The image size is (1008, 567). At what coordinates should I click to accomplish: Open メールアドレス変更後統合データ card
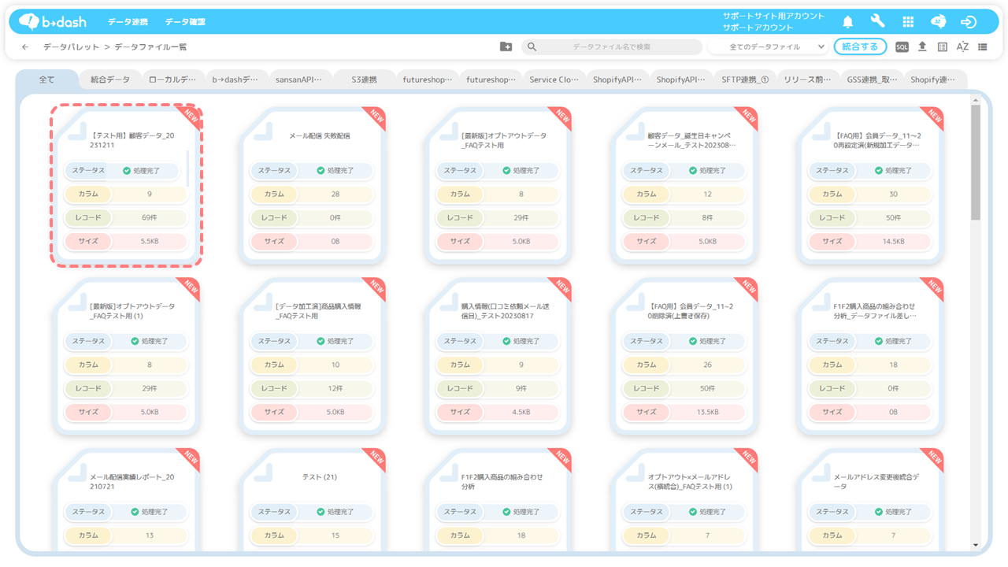coord(870,500)
